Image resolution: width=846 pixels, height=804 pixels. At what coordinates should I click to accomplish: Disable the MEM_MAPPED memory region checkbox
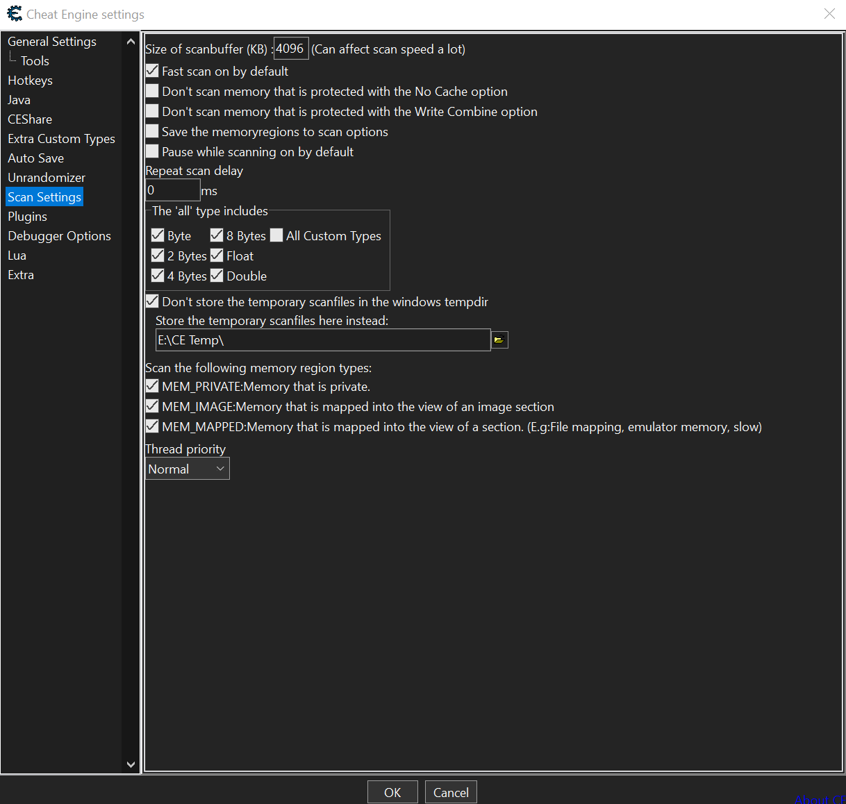point(153,426)
